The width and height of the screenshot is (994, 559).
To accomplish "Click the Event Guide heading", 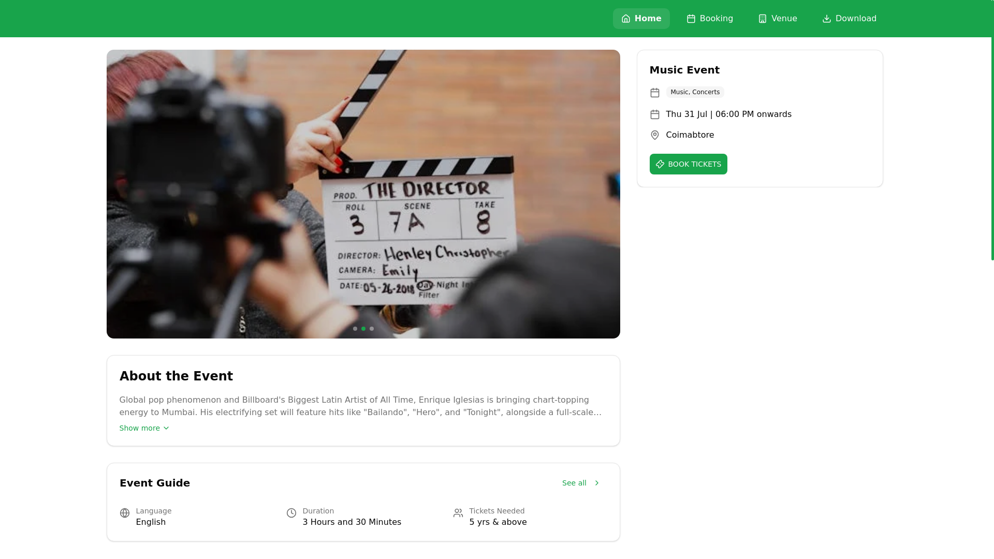I will coord(154,483).
